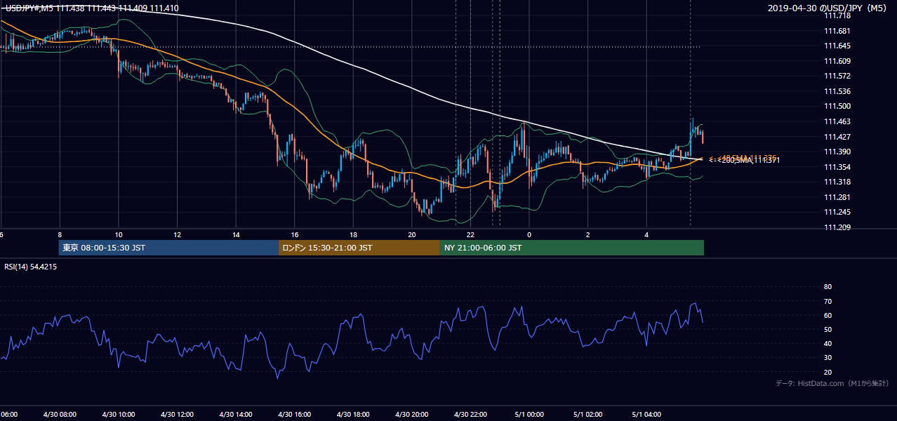The width and height of the screenshot is (897, 421).
Task: Click price axis label 111.354
Action: pyautogui.click(x=837, y=167)
